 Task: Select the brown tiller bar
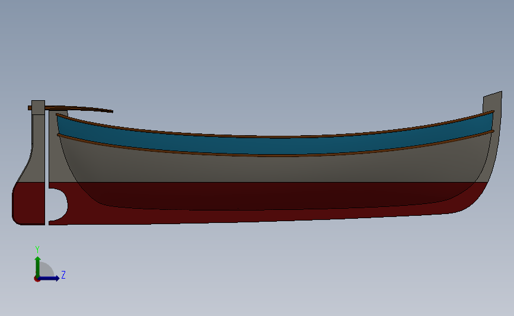coord(71,108)
